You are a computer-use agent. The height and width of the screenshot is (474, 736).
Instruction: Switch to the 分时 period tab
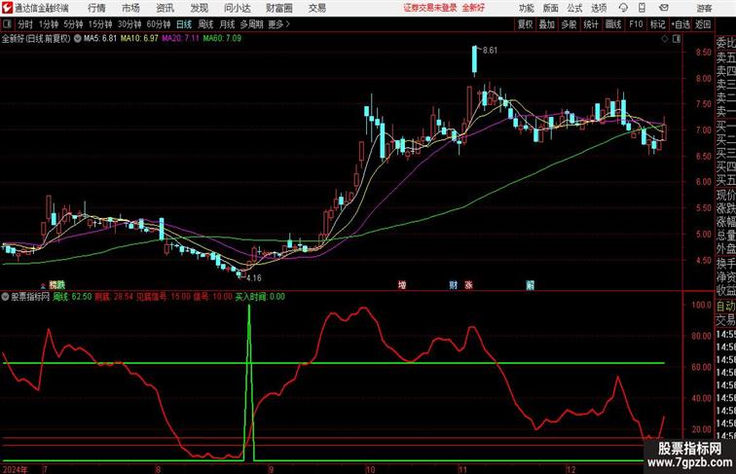[25, 24]
